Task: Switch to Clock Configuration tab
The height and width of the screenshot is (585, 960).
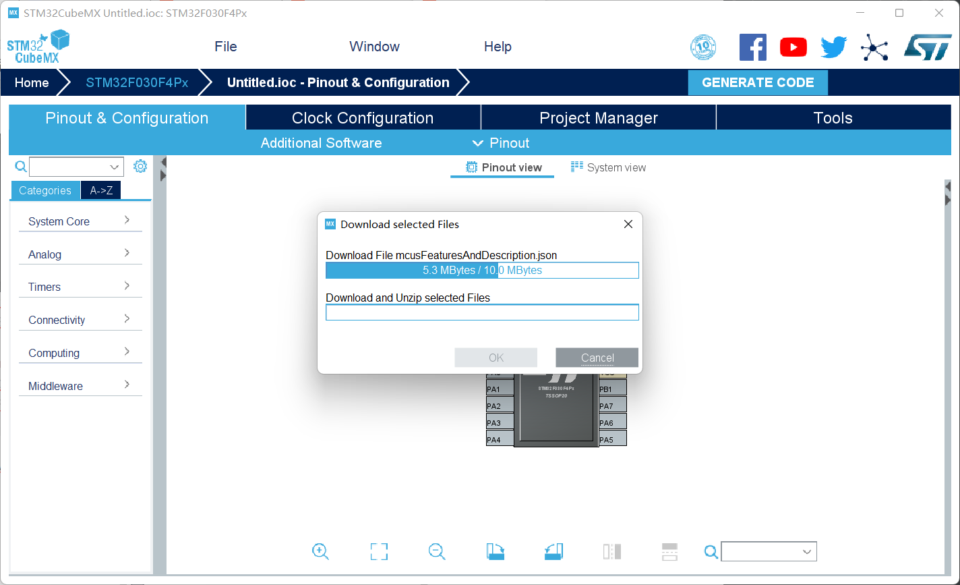Action: (x=363, y=117)
